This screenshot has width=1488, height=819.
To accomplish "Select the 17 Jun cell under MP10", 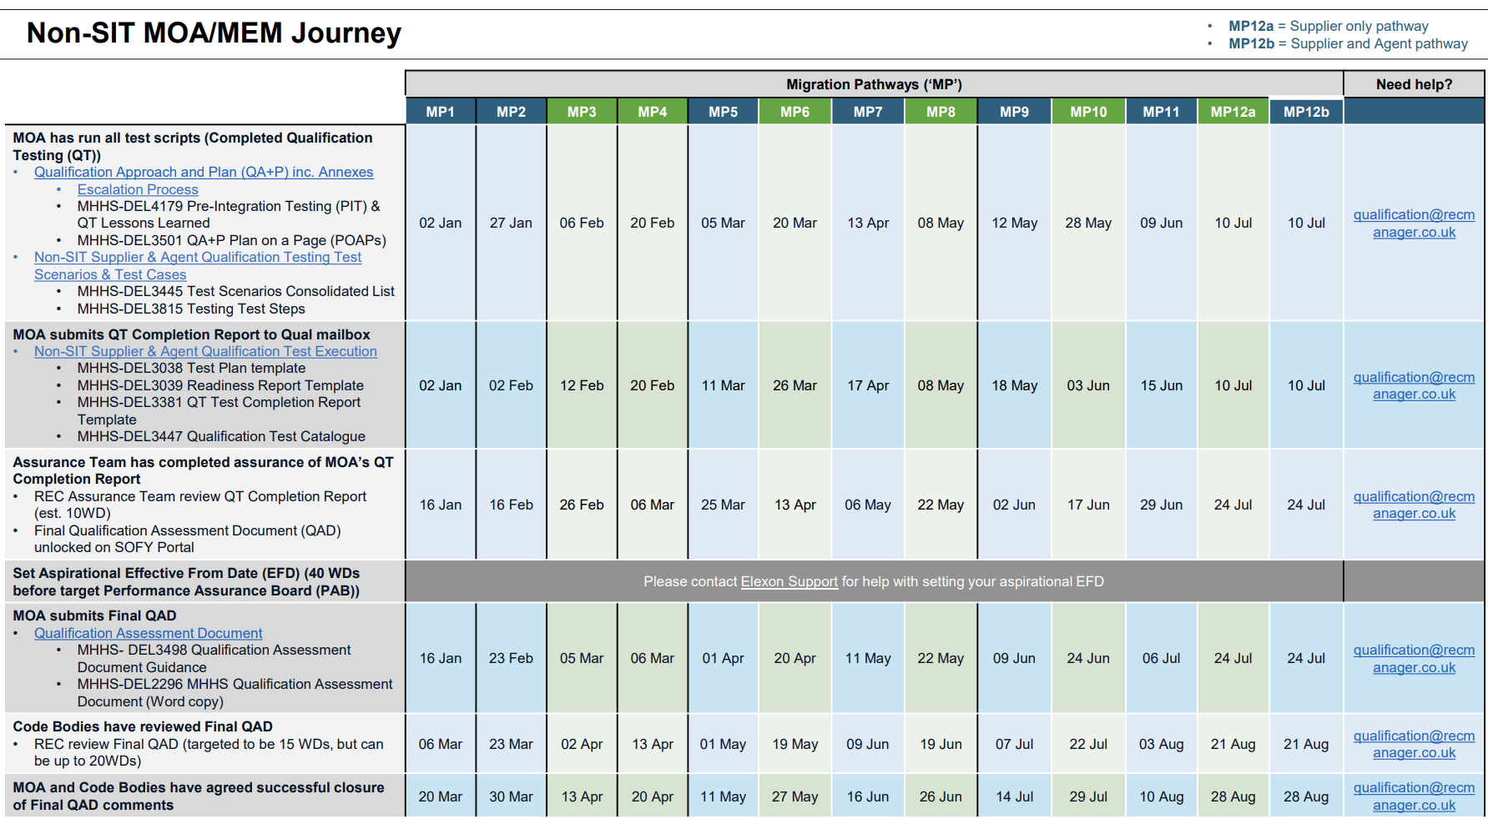I will [1088, 505].
